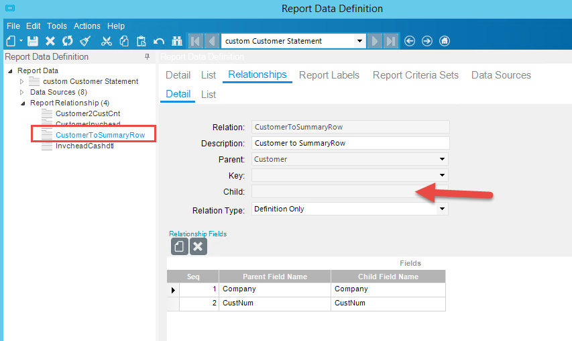Switch to the Report Labels tab
Viewport: 572px width, 341px height.
329,75
